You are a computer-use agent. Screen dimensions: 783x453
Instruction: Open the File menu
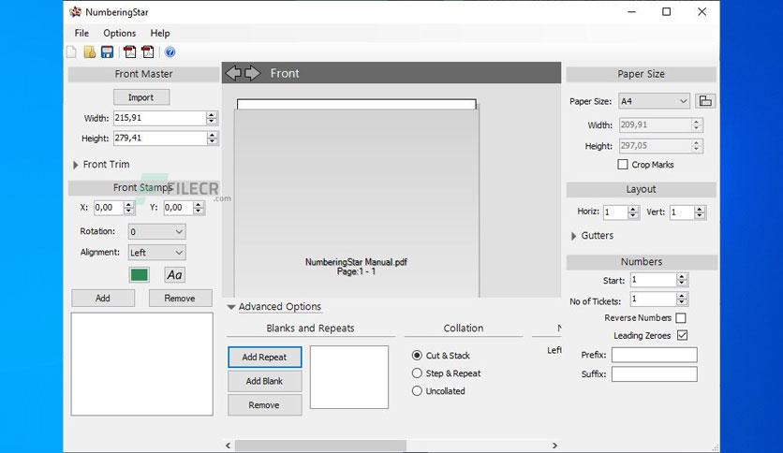point(81,33)
